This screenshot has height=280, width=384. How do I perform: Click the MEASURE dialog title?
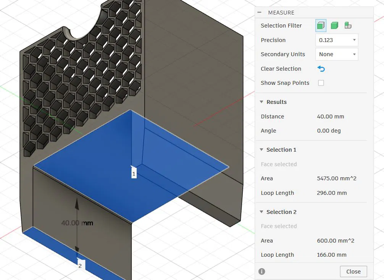(x=281, y=13)
